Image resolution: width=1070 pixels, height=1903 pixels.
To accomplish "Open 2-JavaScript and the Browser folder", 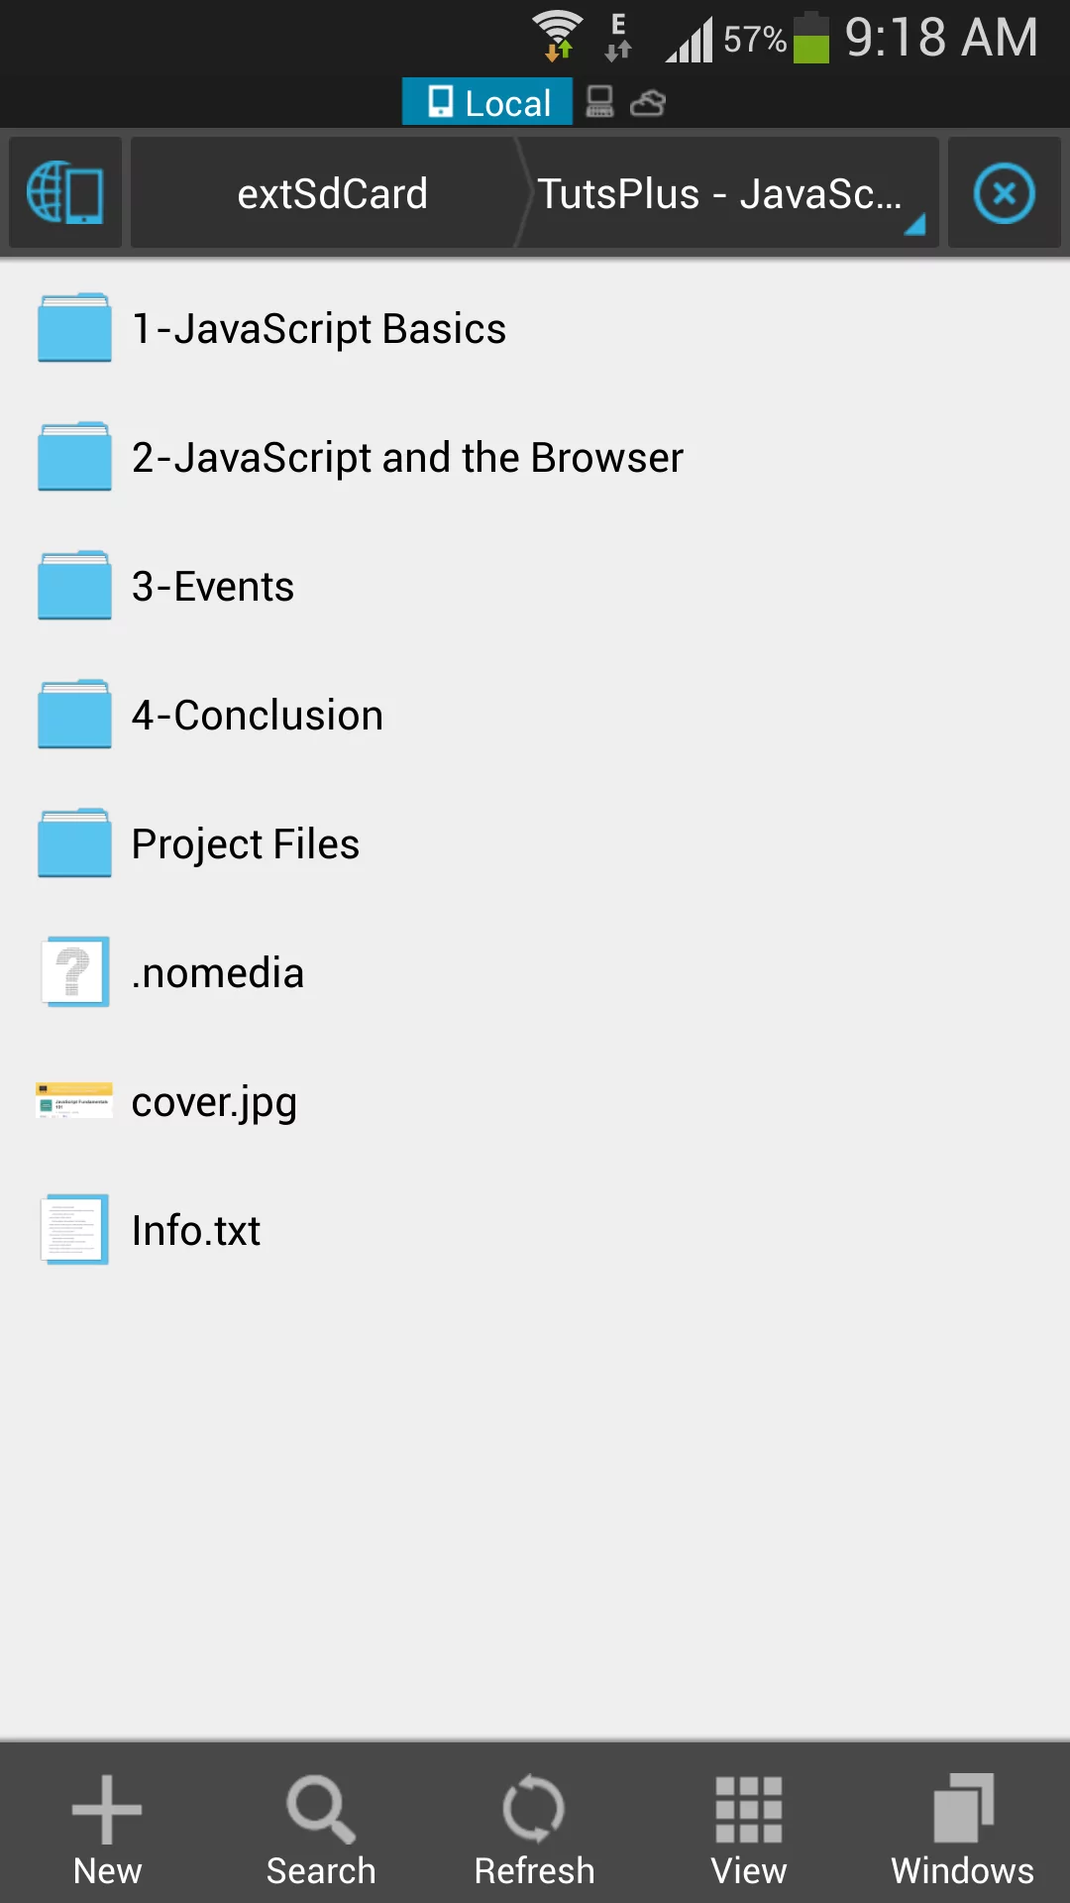I will [x=406, y=458].
